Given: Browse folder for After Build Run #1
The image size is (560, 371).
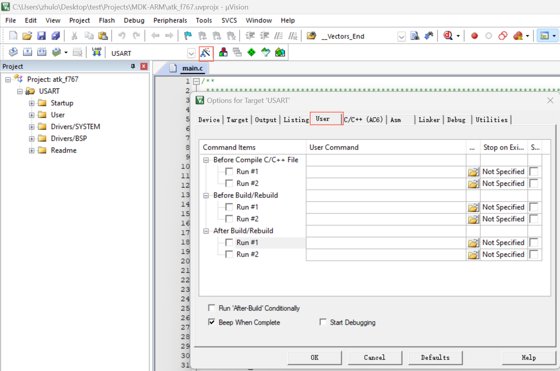Looking at the screenshot, I should (473, 243).
